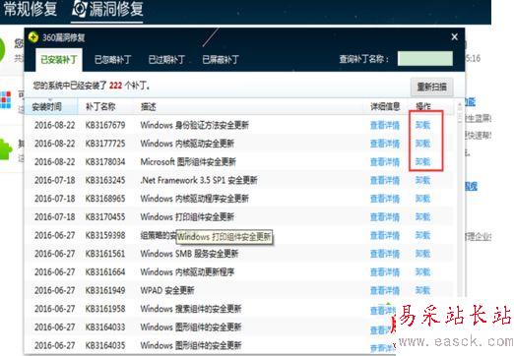The height and width of the screenshot is (356, 514).
Task: Switch to the 常规修复 tab
Action: click(x=31, y=9)
